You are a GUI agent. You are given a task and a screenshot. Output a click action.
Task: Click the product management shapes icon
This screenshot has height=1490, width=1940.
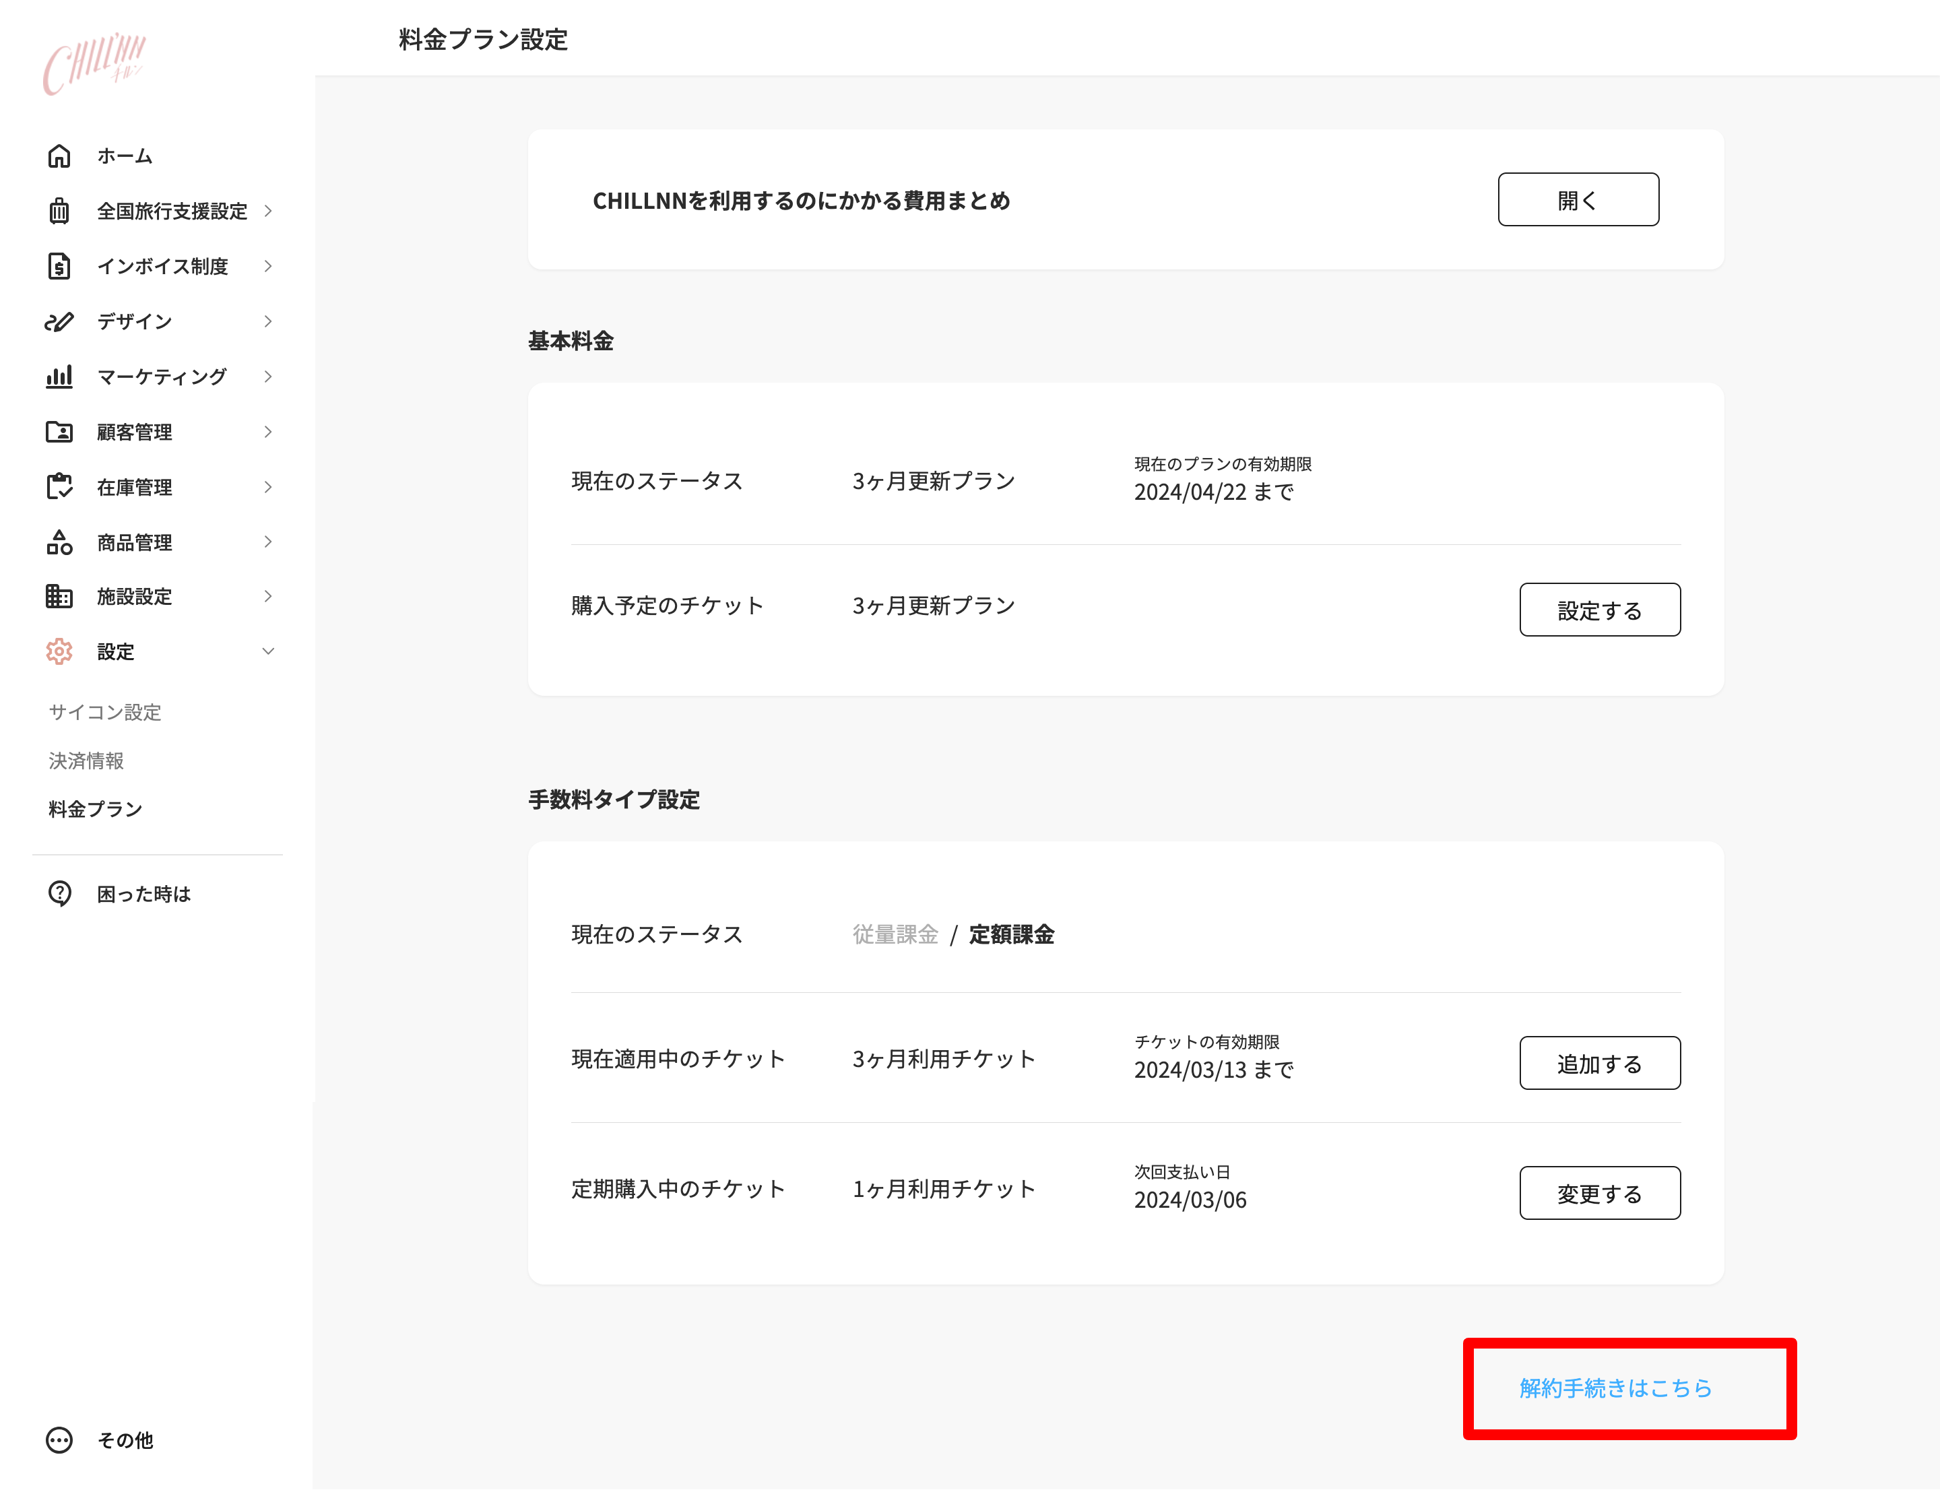[59, 542]
